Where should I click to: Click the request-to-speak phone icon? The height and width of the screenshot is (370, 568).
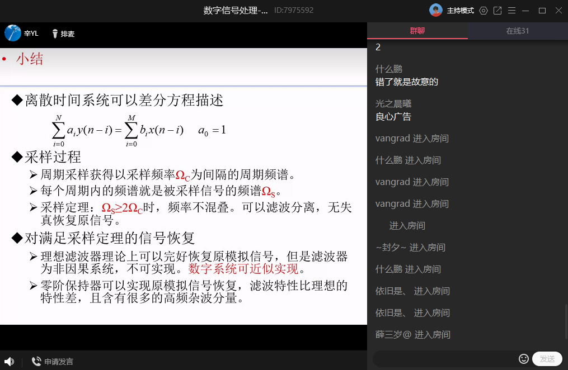(36, 362)
